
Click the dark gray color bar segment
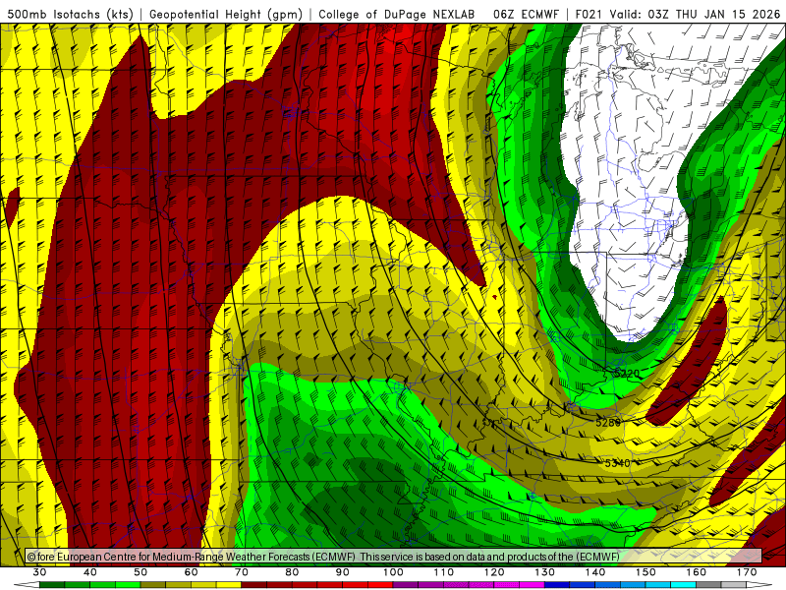point(708,585)
